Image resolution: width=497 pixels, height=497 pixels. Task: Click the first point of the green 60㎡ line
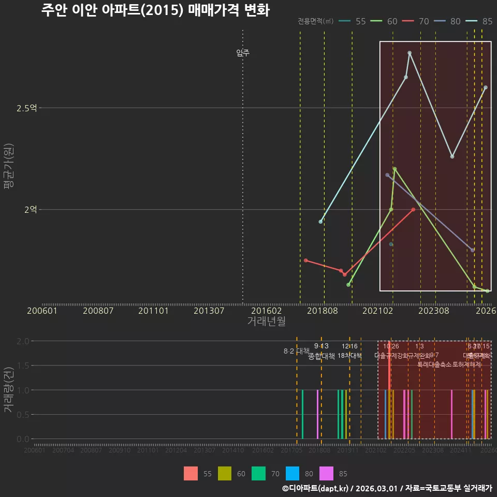[x=348, y=285]
